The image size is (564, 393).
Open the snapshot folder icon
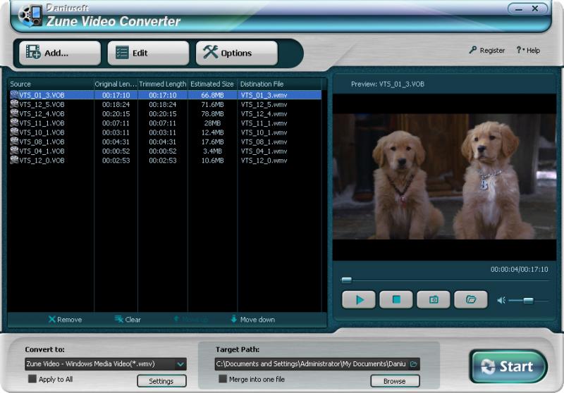click(471, 299)
